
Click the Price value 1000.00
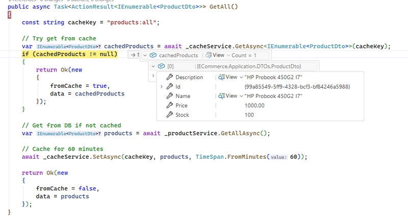[254, 105]
